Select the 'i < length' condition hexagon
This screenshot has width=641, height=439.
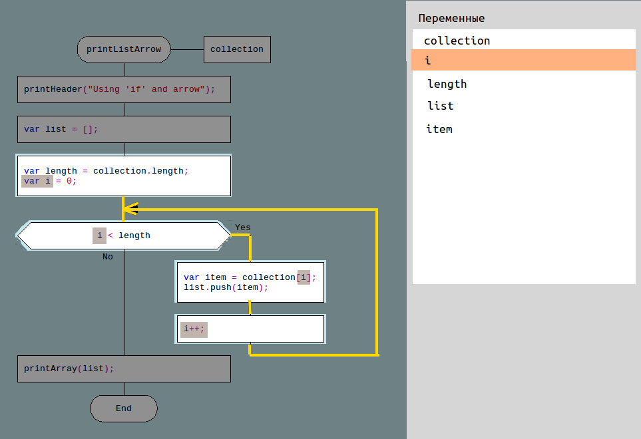pos(124,235)
